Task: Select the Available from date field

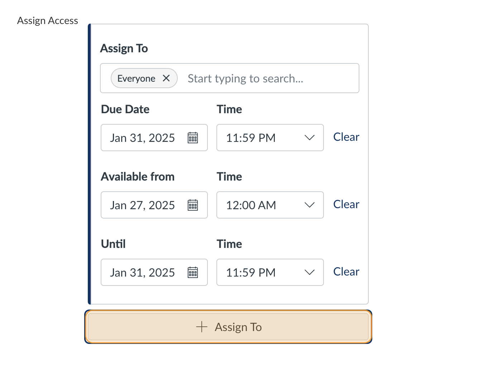Action: click(x=143, y=205)
